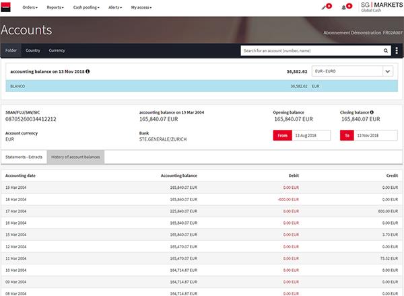This screenshot has height=296, width=404.
Task: Open the three-dot more options menu
Action: [397, 50]
